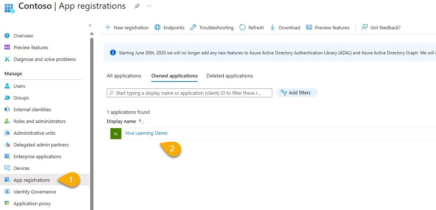Select the Owned applications tab
This screenshot has width=436, height=210.
point(174,76)
